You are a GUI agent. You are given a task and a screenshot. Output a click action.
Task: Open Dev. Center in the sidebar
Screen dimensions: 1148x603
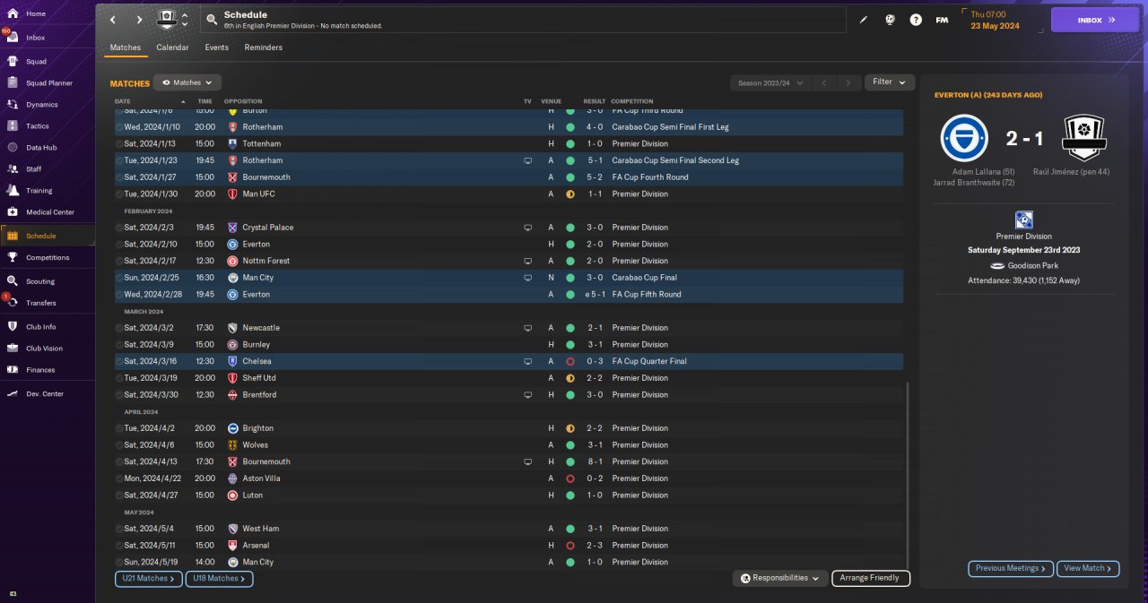coord(45,394)
